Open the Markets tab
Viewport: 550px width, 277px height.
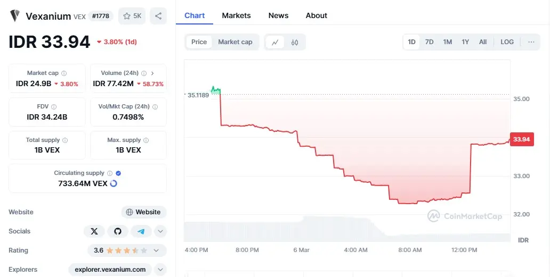(237, 16)
